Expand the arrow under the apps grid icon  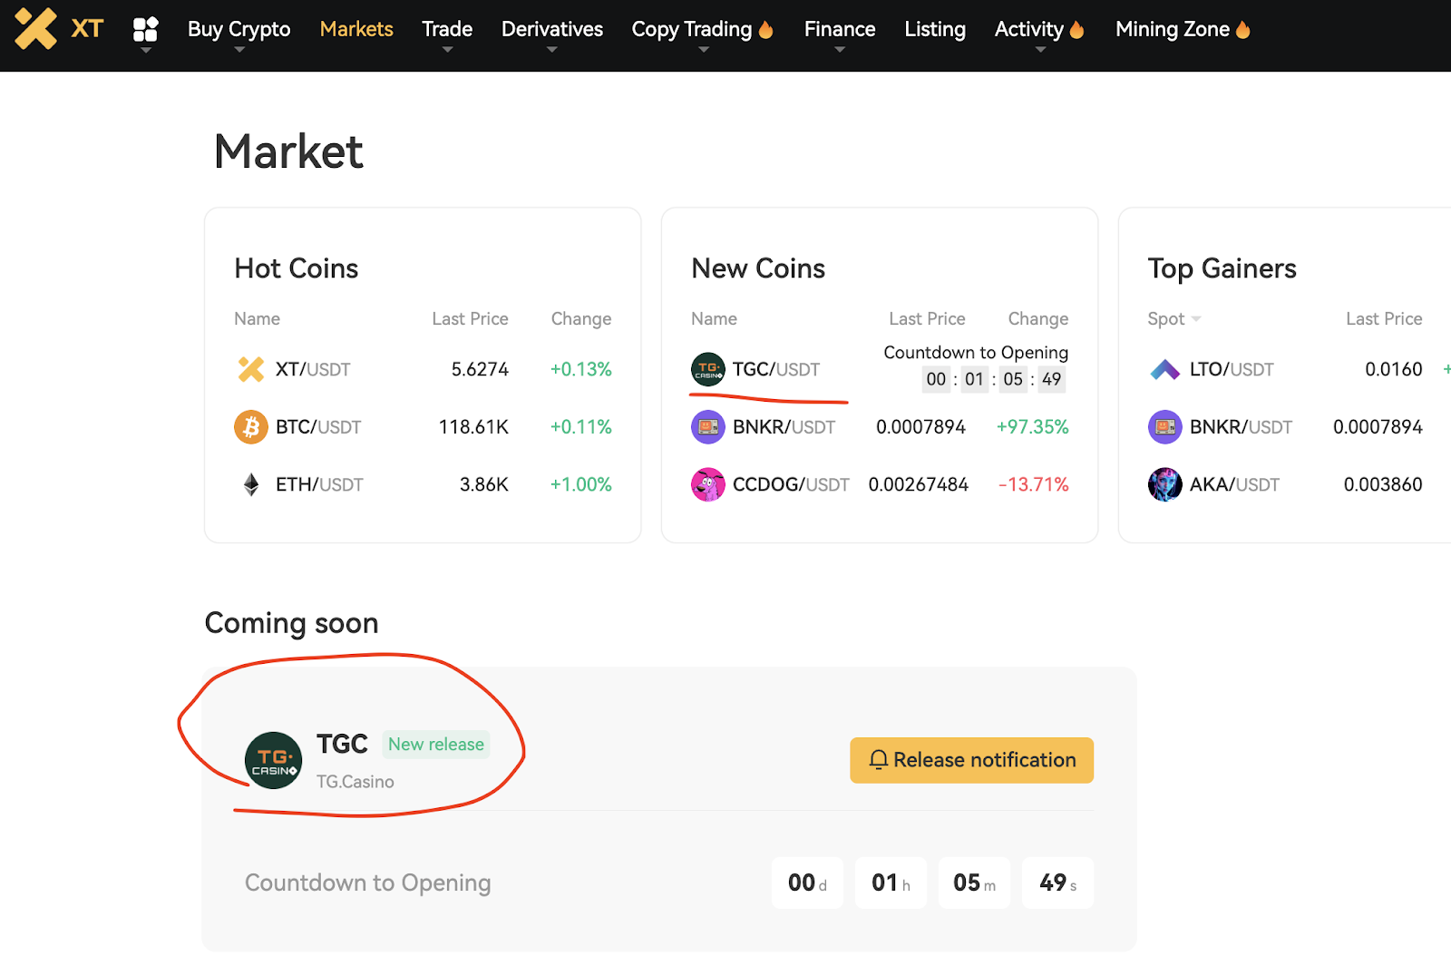coord(146,50)
